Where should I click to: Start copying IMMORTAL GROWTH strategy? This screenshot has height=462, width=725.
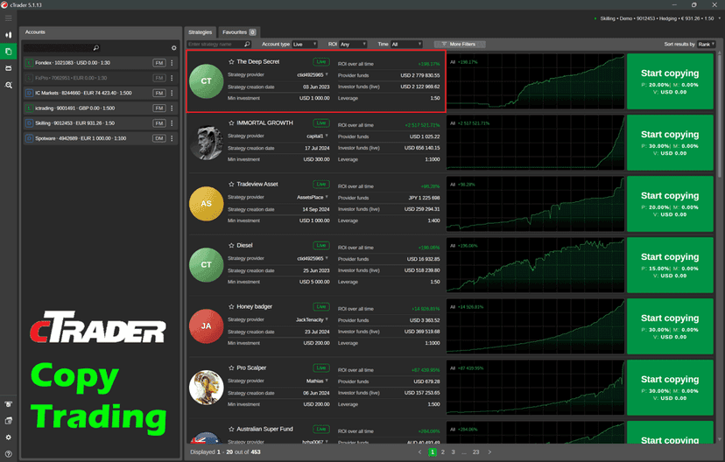point(670,143)
